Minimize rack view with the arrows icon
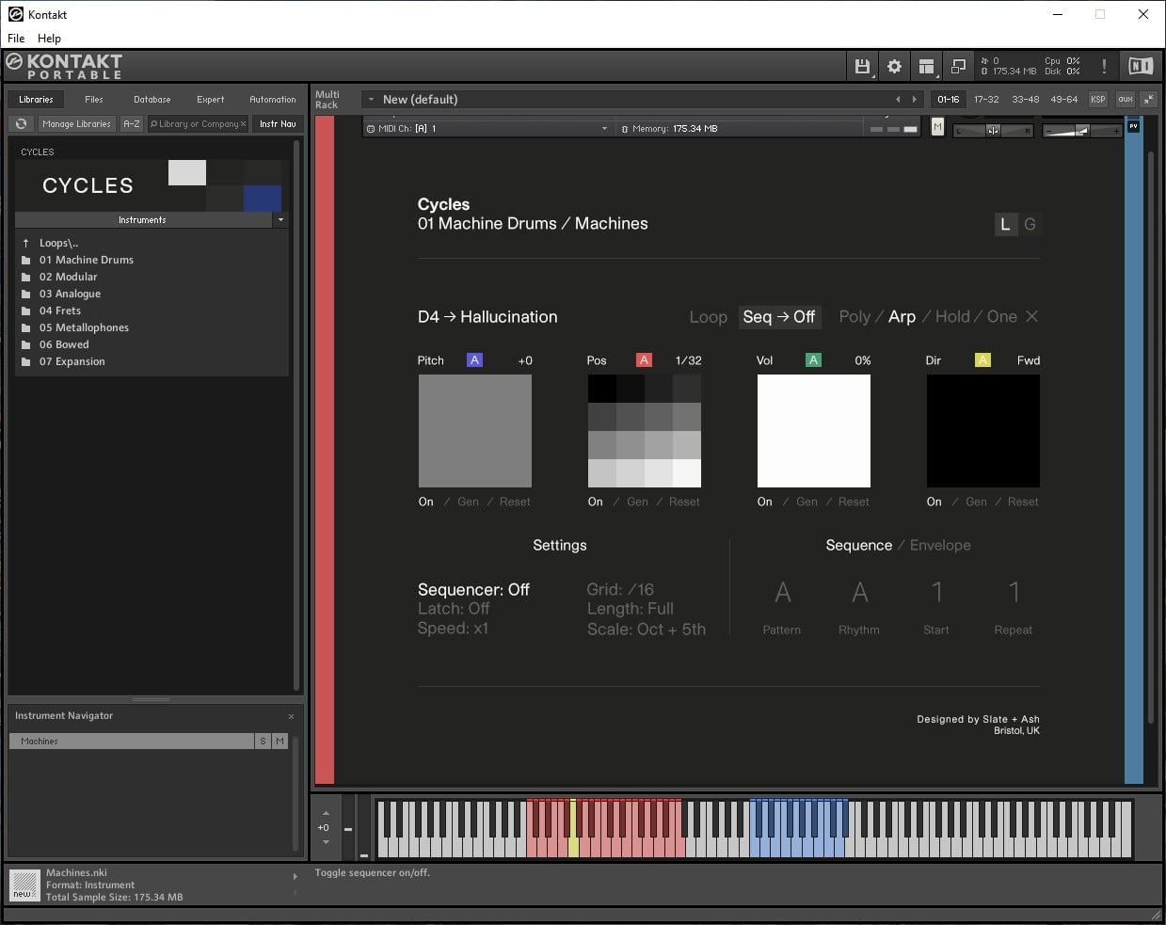Screen dimensions: 1166x925 1148,99
